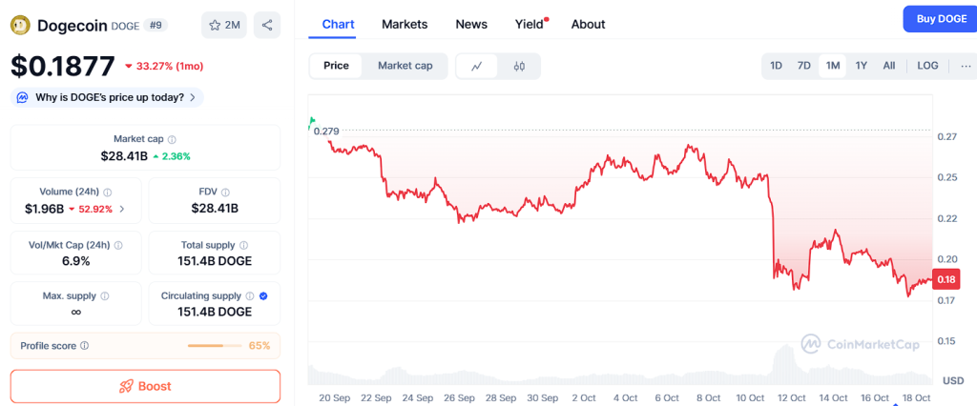Click the Boost button
The image size is (977, 406).
pos(145,386)
